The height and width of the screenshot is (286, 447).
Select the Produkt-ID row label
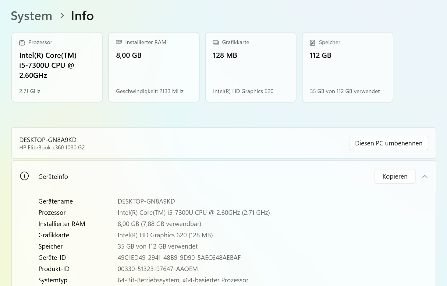click(54, 269)
